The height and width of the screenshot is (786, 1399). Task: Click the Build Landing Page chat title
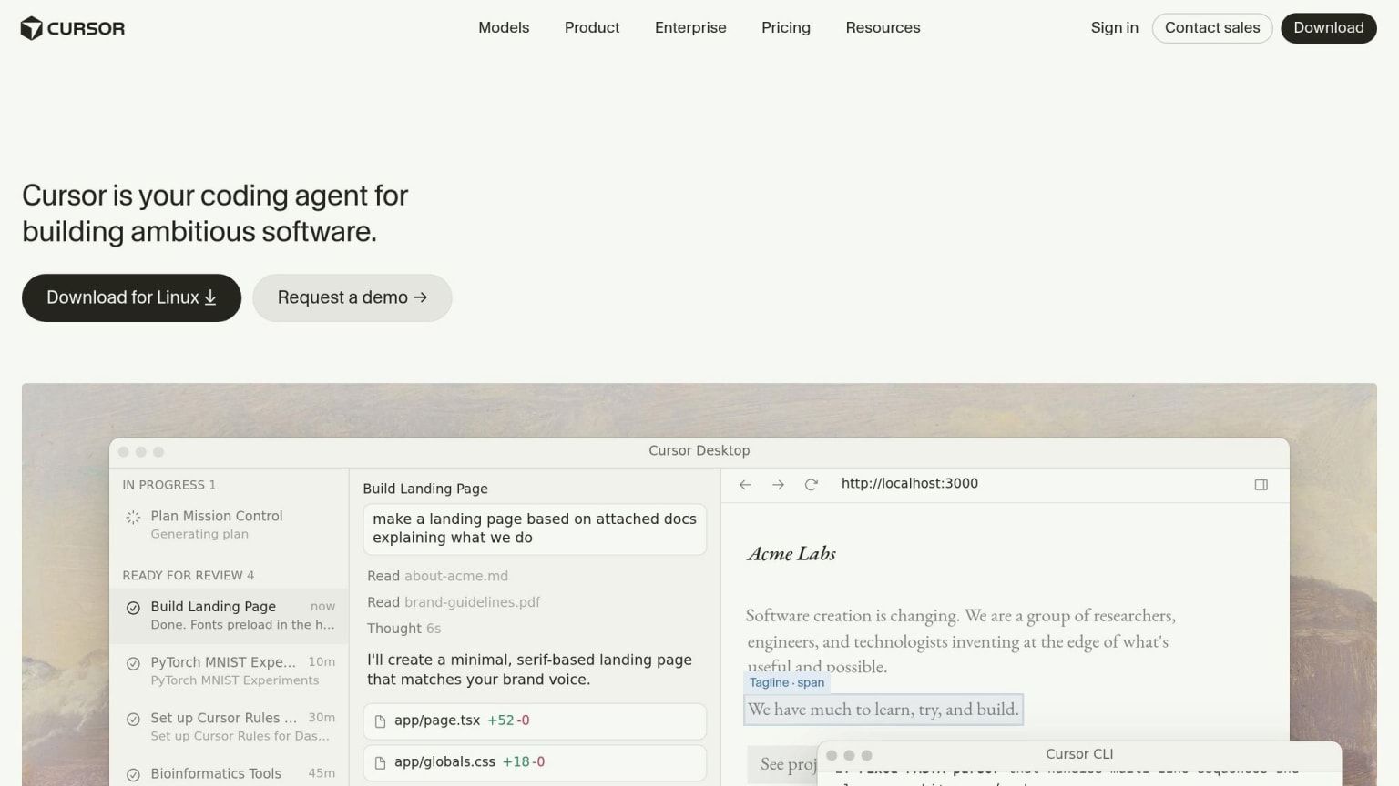[x=425, y=489]
